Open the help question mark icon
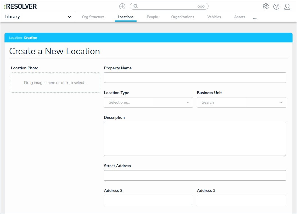Viewport: 297px width, 214px height. [x=276, y=6]
